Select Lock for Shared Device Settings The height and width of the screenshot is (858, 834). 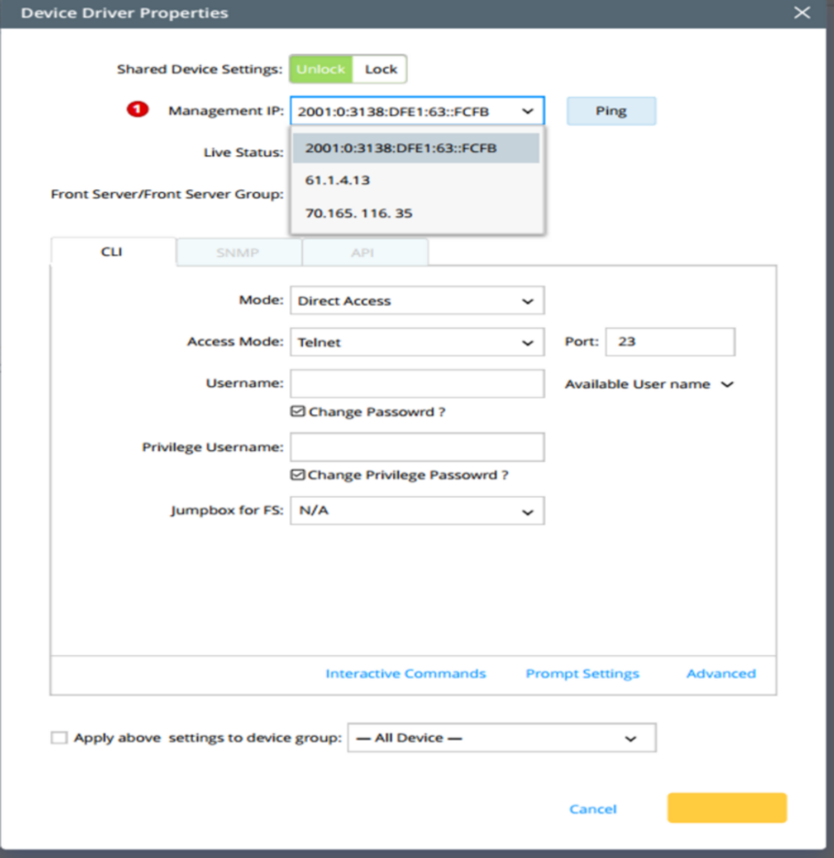pyautogui.click(x=381, y=69)
